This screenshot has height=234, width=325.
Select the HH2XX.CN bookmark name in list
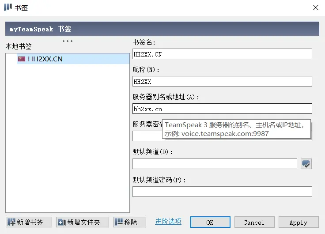pos(45,59)
